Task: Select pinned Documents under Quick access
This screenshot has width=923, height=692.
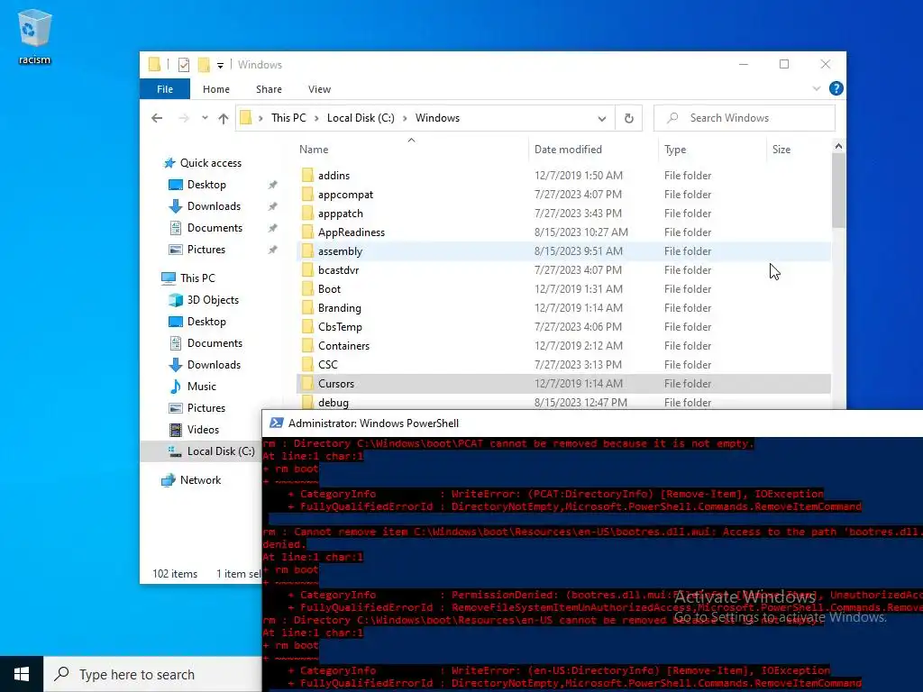Action: pyautogui.click(x=215, y=228)
